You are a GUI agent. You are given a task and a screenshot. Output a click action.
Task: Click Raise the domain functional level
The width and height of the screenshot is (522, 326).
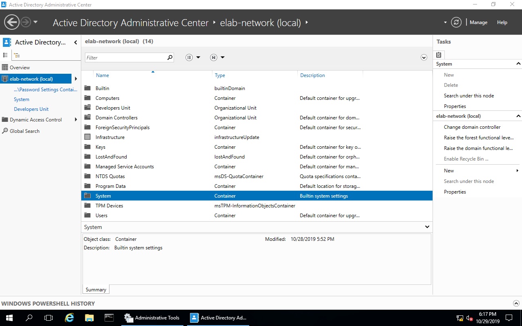pos(478,148)
